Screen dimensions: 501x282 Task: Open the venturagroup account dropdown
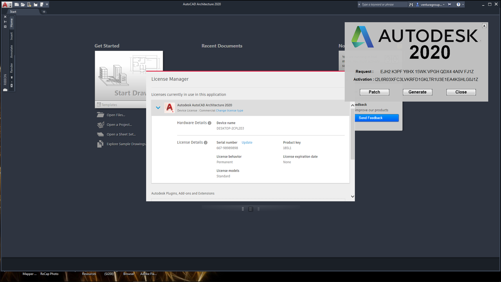coord(430,4)
